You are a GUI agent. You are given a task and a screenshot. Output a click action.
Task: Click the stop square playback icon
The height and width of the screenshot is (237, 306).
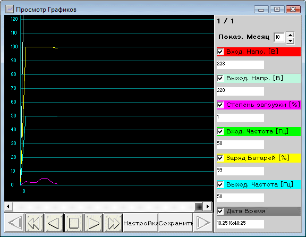click(x=74, y=223)
